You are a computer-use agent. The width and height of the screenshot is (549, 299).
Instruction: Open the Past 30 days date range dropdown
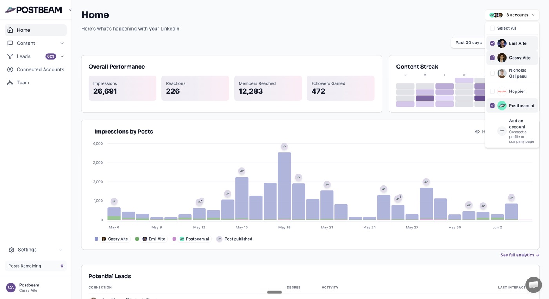click(x=469, y=43)
